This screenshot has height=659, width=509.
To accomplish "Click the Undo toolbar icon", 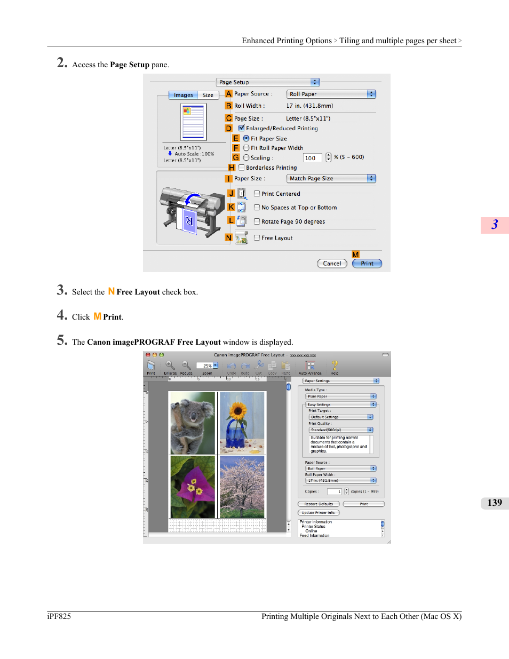I will [x=232, y=366].
